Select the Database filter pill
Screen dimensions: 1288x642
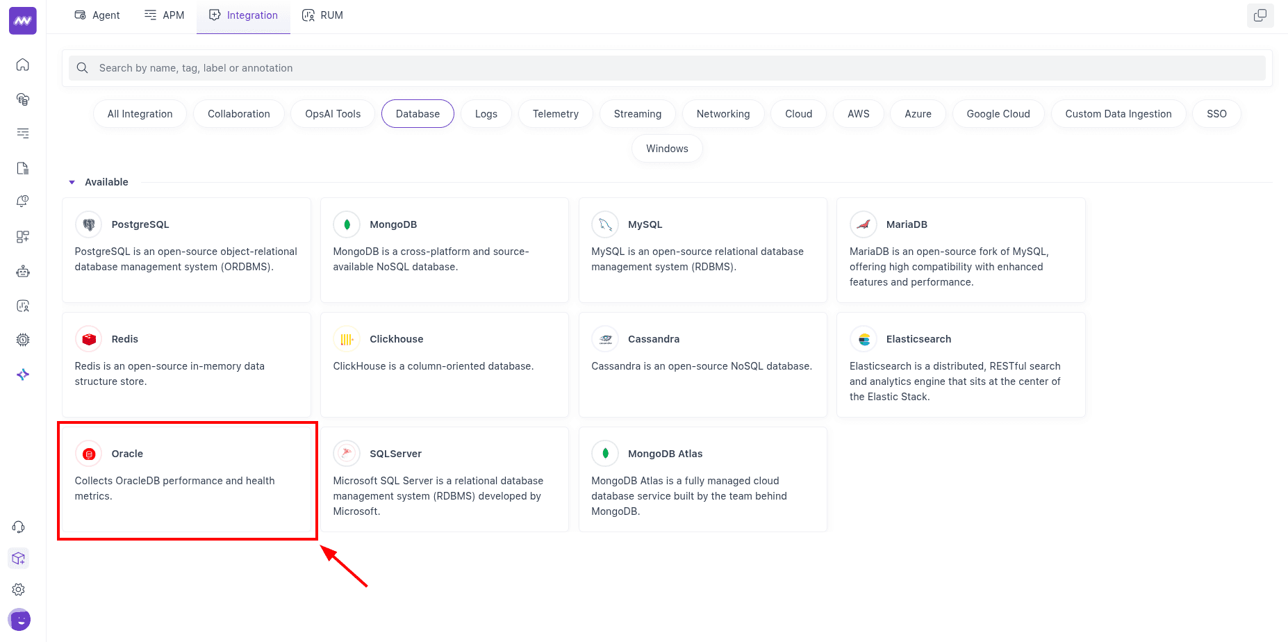click(x=418, y=113)
